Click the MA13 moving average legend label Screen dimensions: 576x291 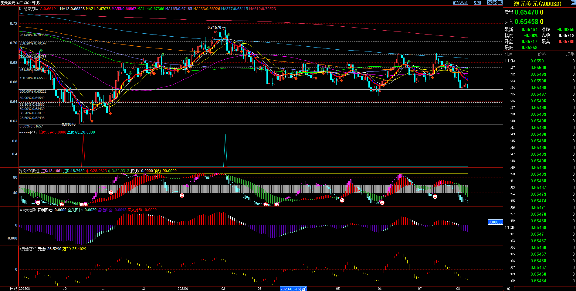[x=72, y=9]
